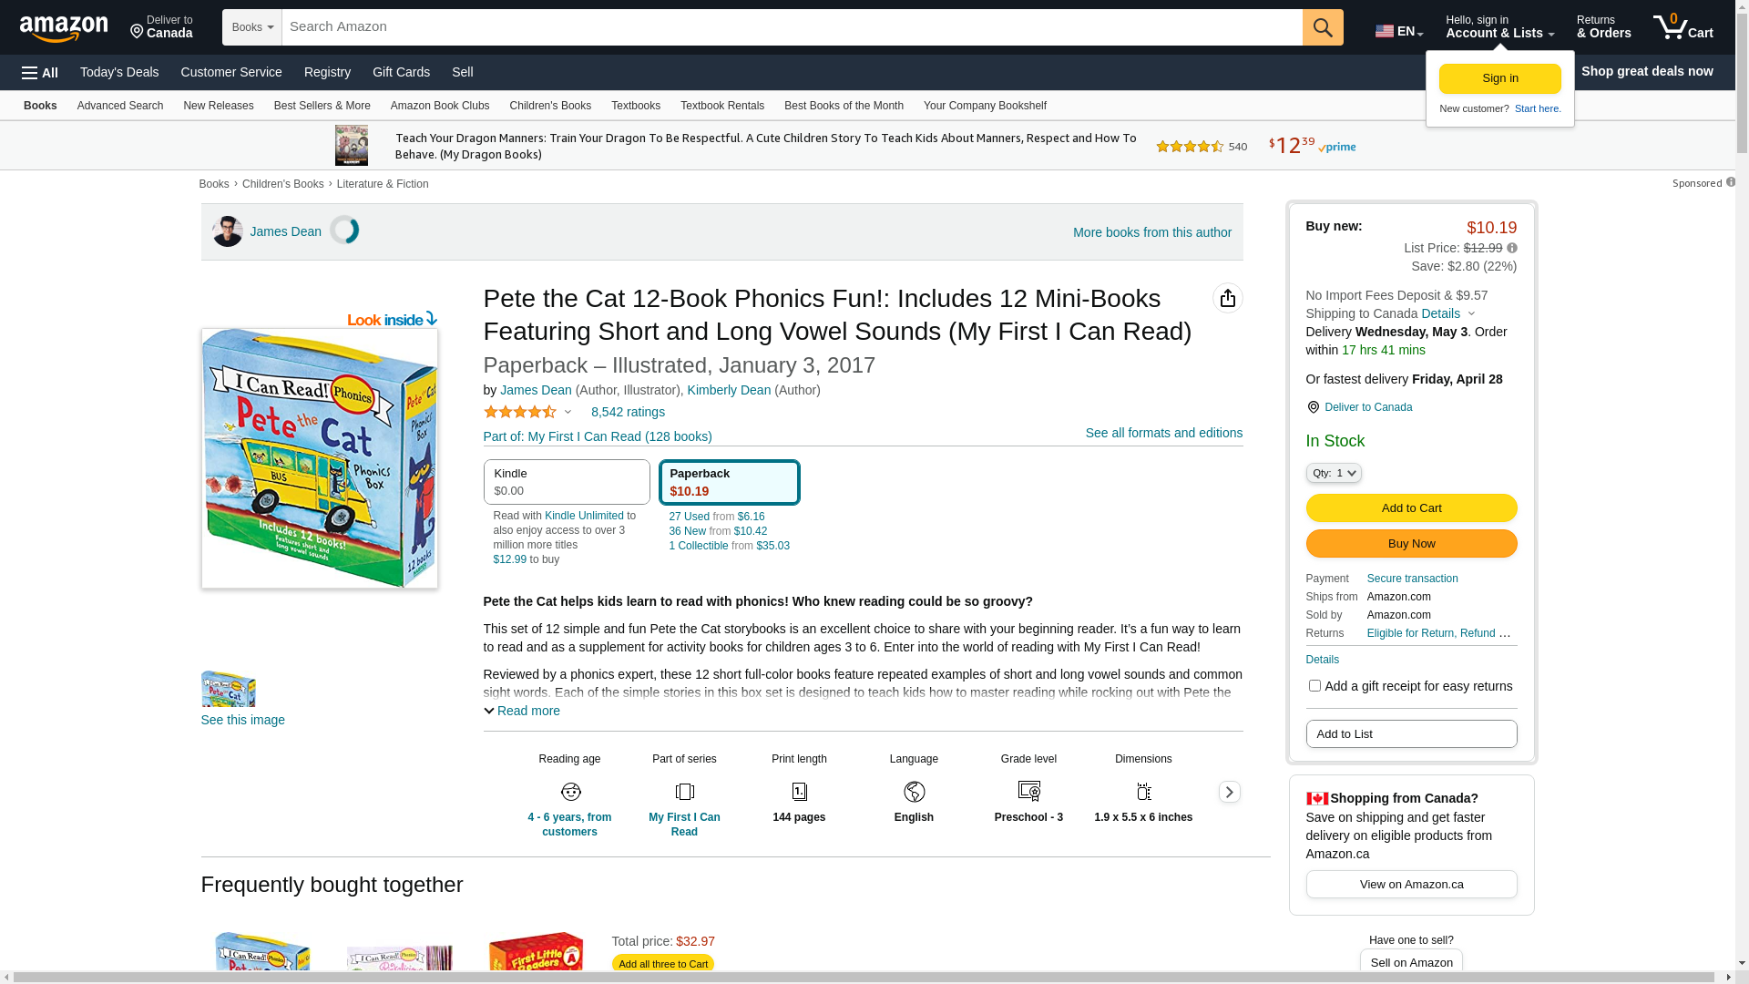Click the search magnifier button
The height and width of the screenshot is (984, 1749).
[x=1322, y=27]
